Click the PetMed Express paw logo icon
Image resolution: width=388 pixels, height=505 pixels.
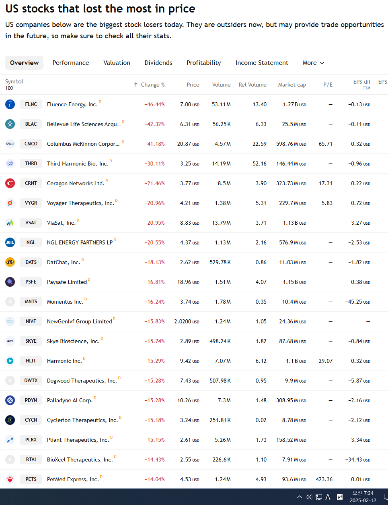point(10,479)
